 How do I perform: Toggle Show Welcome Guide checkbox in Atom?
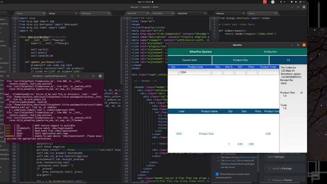(x=217, y=174)
